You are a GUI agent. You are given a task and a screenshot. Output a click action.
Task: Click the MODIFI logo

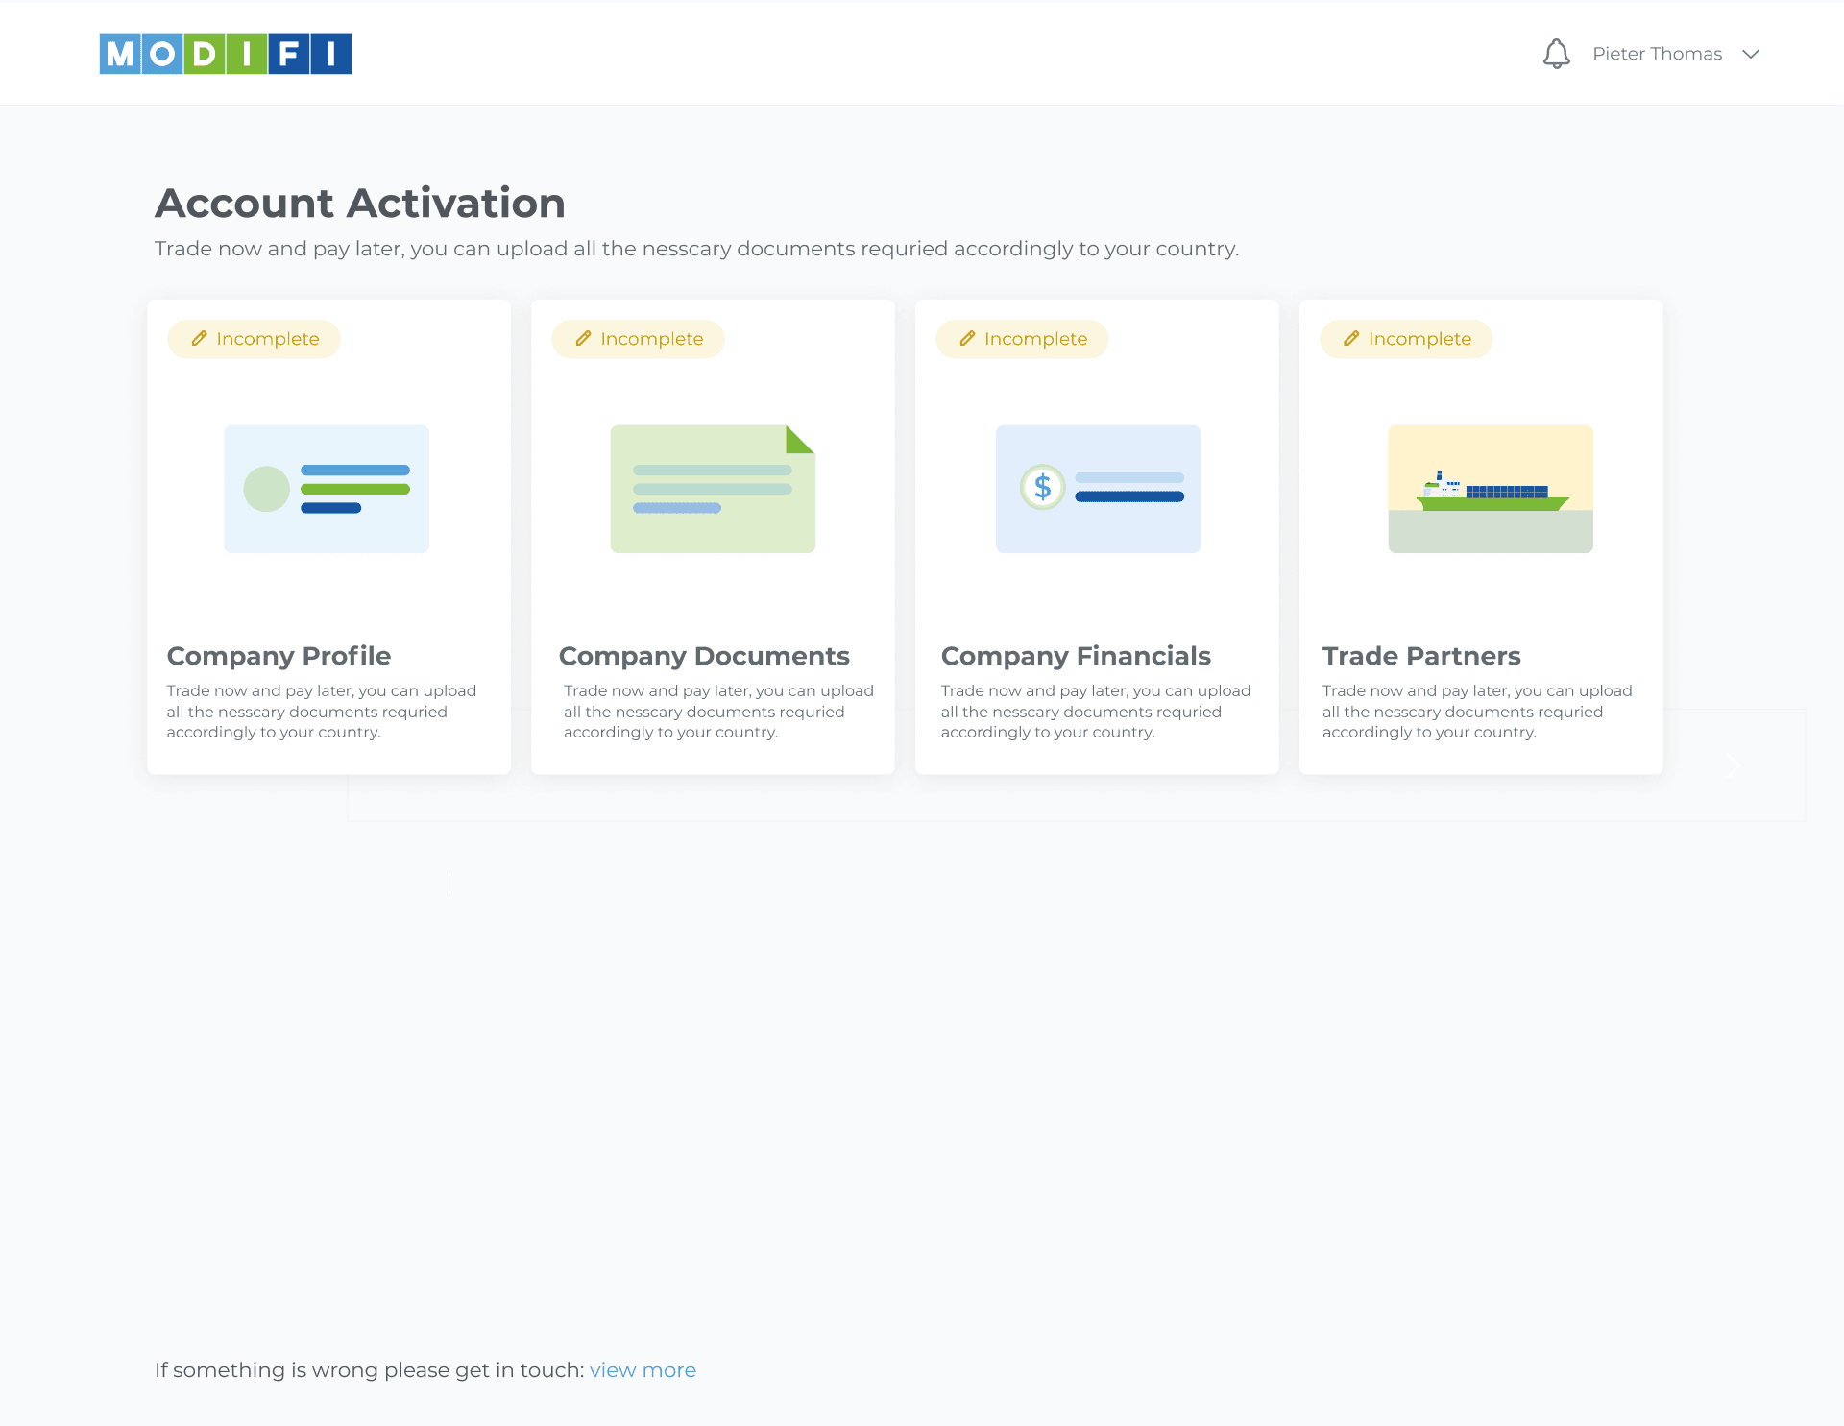click(226, 54)
